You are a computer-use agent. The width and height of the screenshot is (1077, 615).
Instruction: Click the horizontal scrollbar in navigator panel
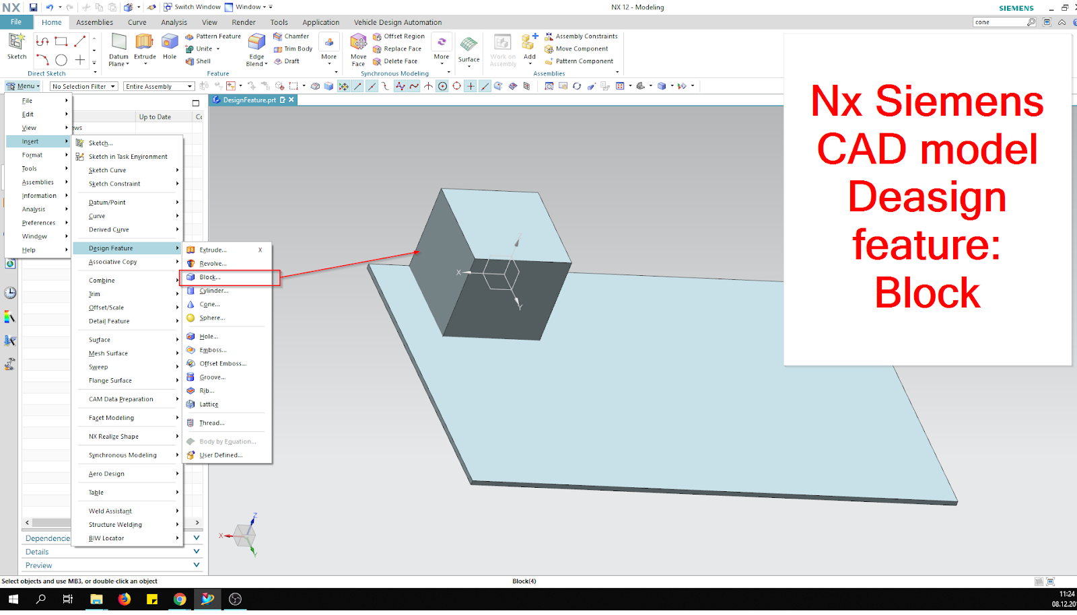(51, 522)
